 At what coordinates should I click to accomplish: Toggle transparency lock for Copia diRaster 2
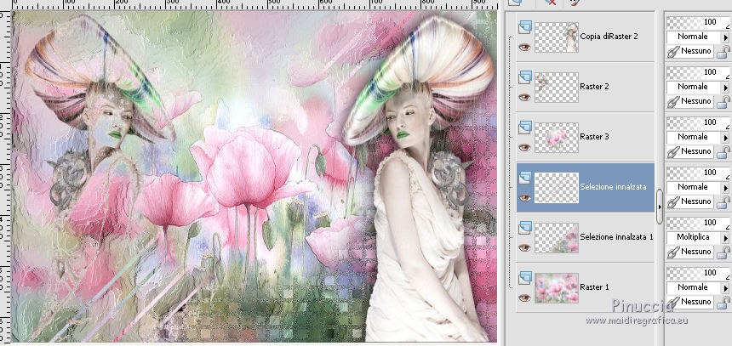[x=723, y=52]
